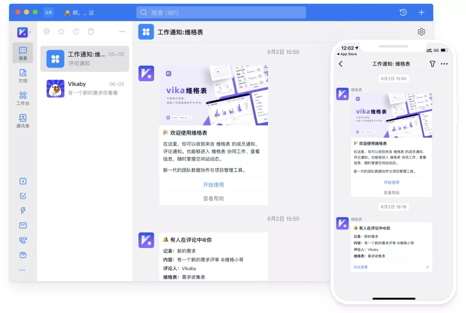Show starred conversations via star icon
Viewport: 466px width, 313px height.
click(61, 31)
